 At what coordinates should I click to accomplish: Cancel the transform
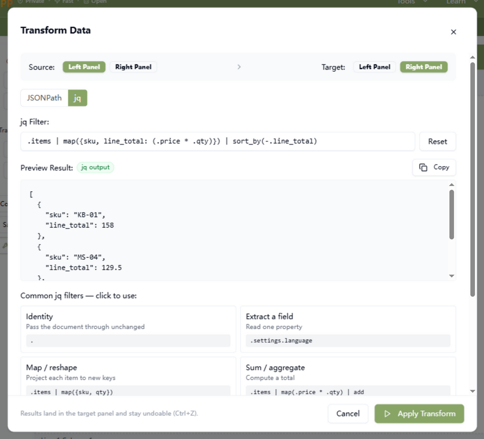coord(348,414)
